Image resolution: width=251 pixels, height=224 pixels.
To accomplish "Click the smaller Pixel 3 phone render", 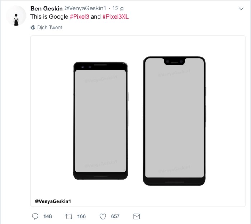I will (x=101, y=121).
